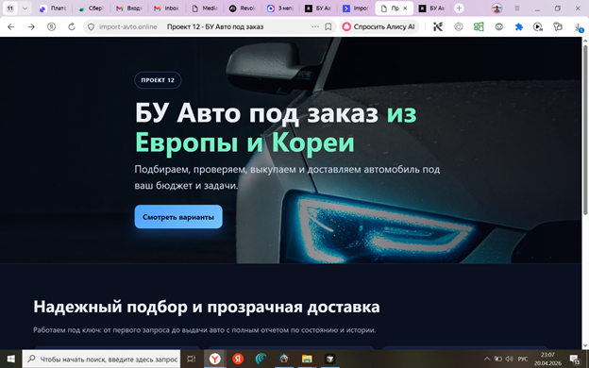
Task: Open the red Я Yandex taskbar app
Action: point(238,359)
